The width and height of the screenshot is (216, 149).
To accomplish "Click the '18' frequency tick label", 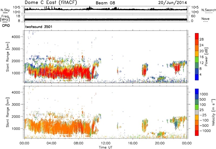I will 18,16.
